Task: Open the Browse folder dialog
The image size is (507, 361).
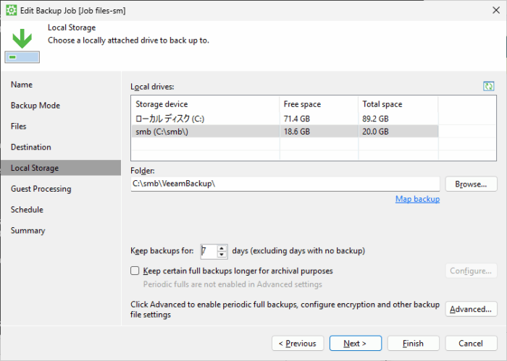Action: (x=471, y=184)
